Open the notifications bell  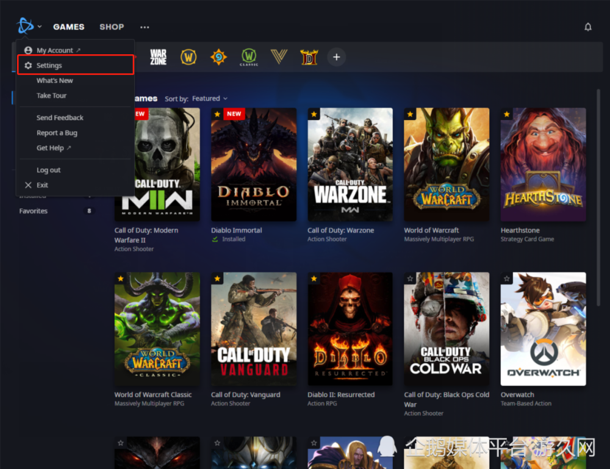click(588, 27)
